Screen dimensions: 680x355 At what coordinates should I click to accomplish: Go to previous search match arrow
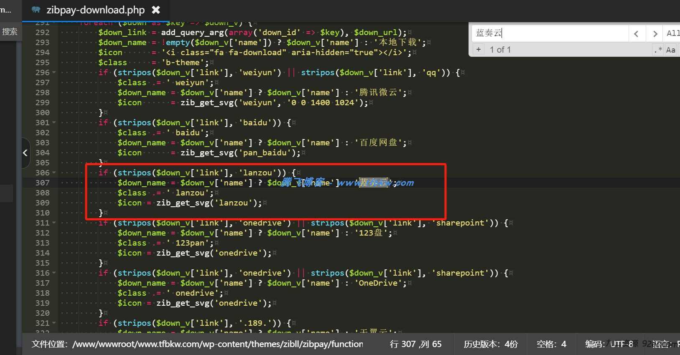coord(637,34)
